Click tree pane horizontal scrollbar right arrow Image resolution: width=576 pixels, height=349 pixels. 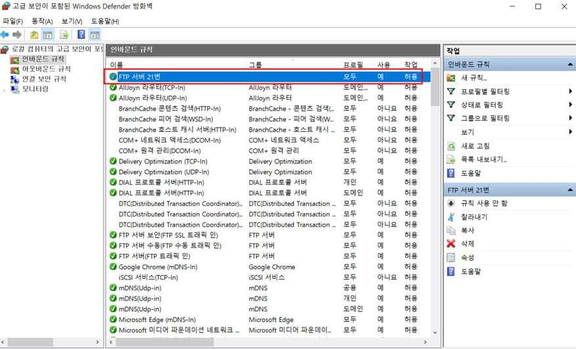[x=97, y=342]
